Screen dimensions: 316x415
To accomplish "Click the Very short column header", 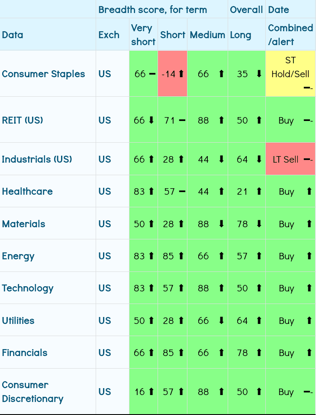I will 142,35.
